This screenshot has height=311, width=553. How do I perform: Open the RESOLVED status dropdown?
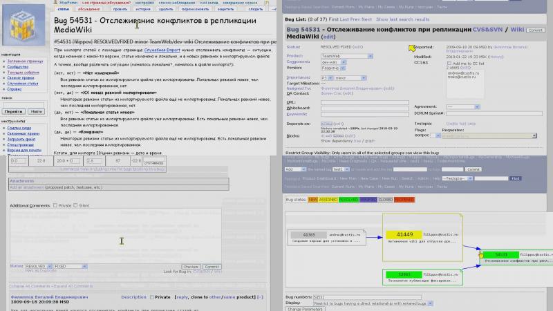(x=39, y=267)
